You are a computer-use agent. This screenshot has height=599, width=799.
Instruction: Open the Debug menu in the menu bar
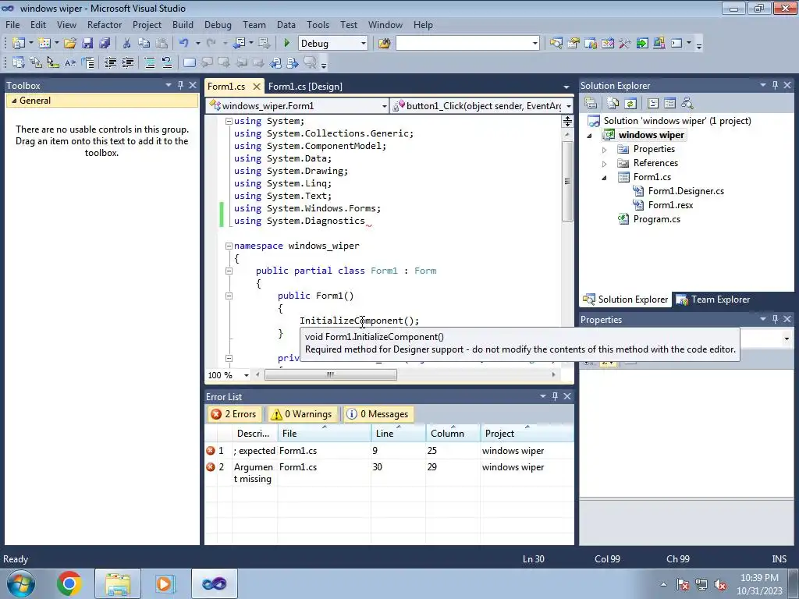point(218,24)
